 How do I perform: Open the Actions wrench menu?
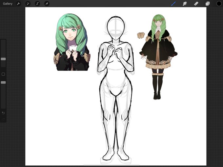pyautogui.click(x=18, y=4)
